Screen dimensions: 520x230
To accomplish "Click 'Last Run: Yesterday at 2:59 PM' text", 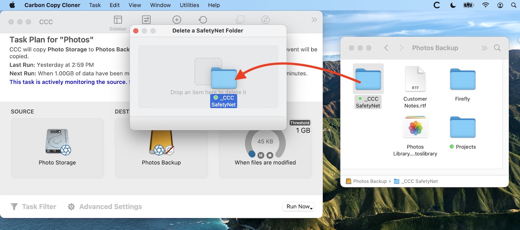I will tap(52, 65).
